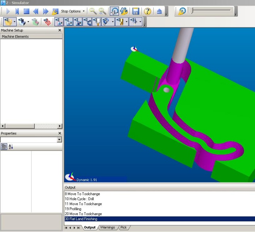Click the double-arrow fast forward icon
The height and width of the screenshot is (232, 255).
tap(45, 11)
